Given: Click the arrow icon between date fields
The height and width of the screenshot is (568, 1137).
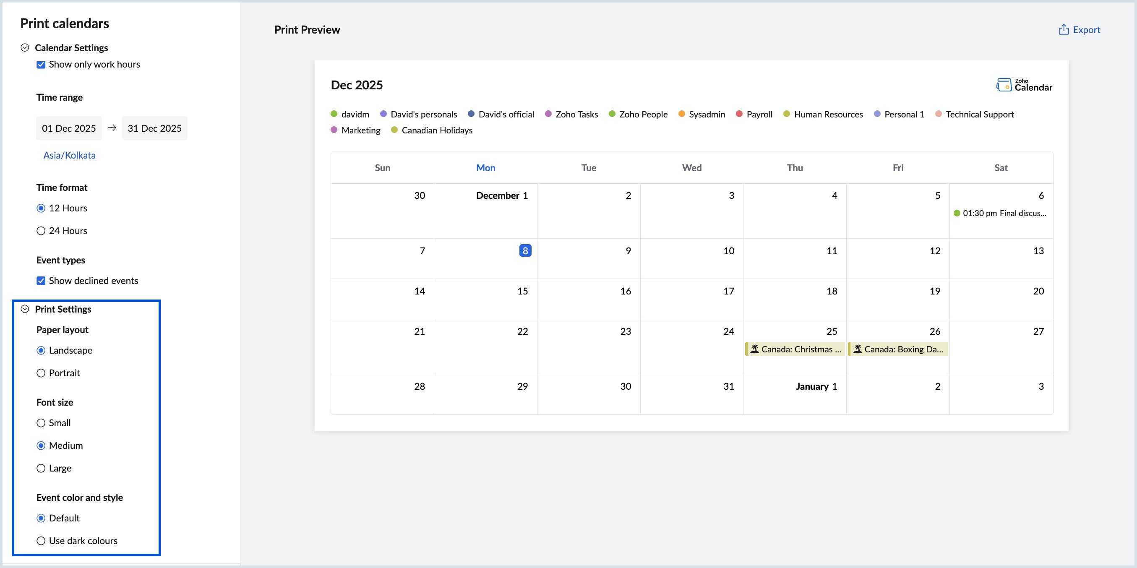Looking at the screenshot, I should [x=112, y=128].
